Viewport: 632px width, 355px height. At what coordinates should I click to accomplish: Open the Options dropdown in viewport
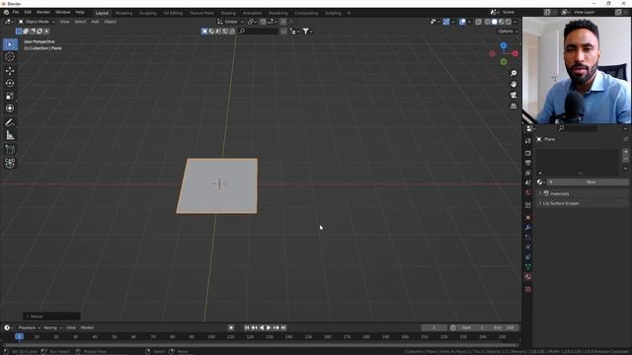click(x=507, y=32)
